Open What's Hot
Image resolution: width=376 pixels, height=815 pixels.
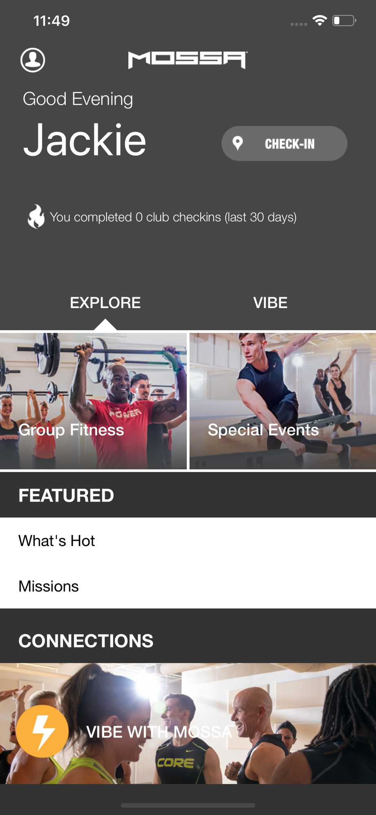coord(188,541)
